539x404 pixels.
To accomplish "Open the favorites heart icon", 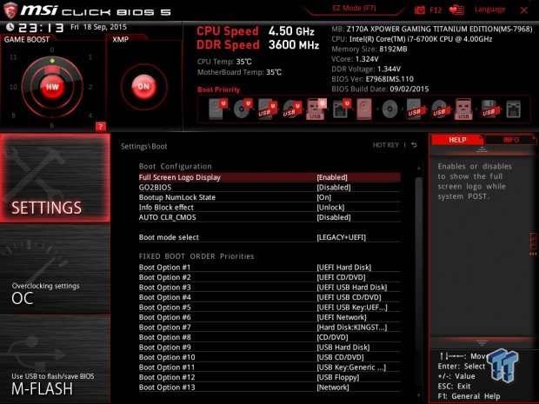I will coord(456,10).
